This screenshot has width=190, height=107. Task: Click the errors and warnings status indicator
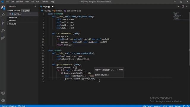(22, 106)
